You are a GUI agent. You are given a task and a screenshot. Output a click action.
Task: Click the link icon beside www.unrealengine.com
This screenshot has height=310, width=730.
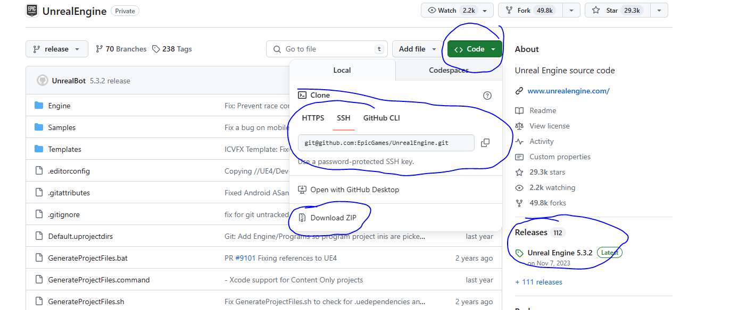pos(519,91)
